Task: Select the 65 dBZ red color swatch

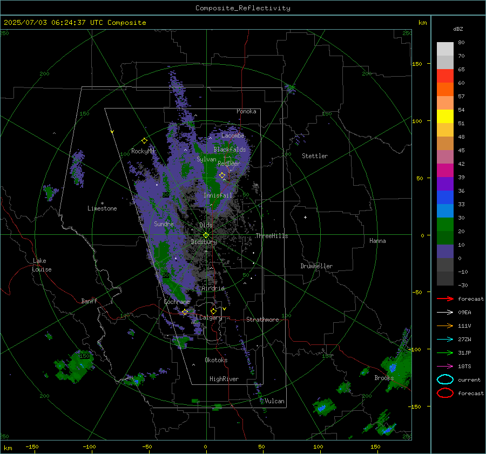Action: [x=445, y=76]
